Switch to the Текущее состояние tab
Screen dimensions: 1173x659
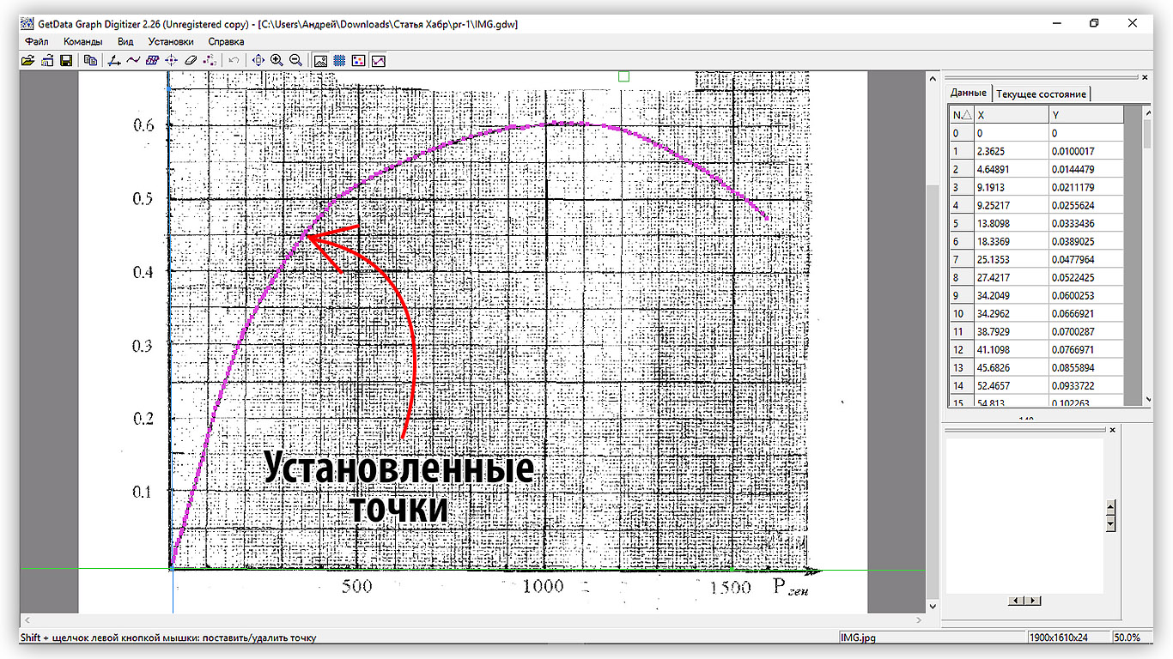pyautogui.click(x=1042, y=94)
